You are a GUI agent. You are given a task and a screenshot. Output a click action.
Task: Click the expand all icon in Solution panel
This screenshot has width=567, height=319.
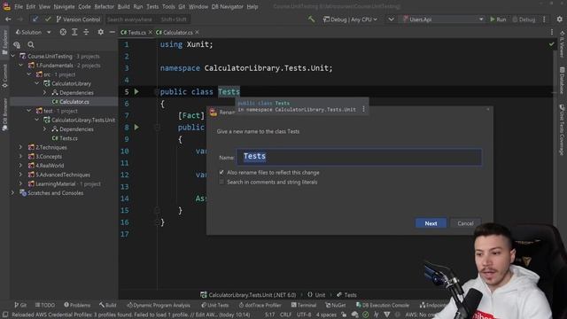point(74,32)
